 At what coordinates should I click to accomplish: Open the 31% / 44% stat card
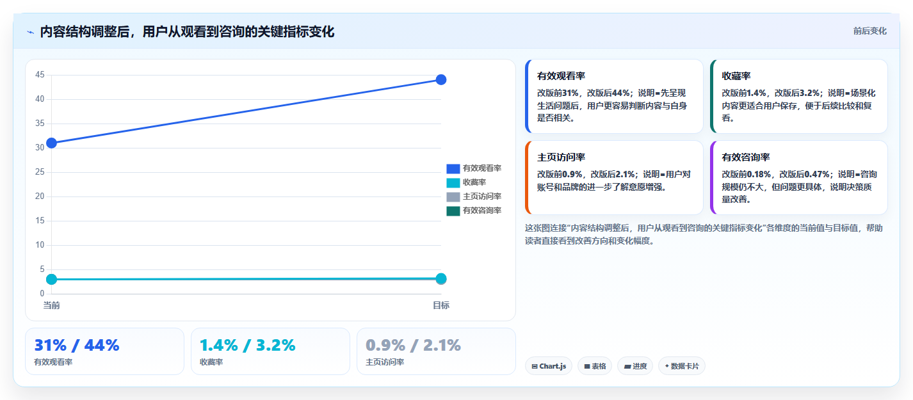pos(104,351)
